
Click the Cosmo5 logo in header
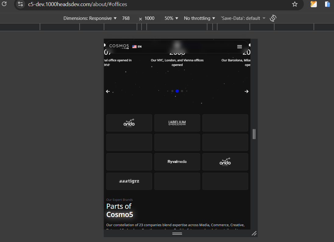coord(119,46)
